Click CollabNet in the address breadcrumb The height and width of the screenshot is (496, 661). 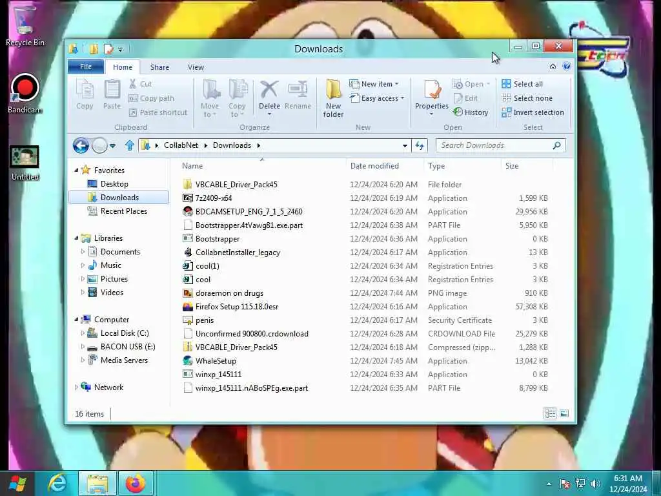pyautogui.click(x=181, y=145)
